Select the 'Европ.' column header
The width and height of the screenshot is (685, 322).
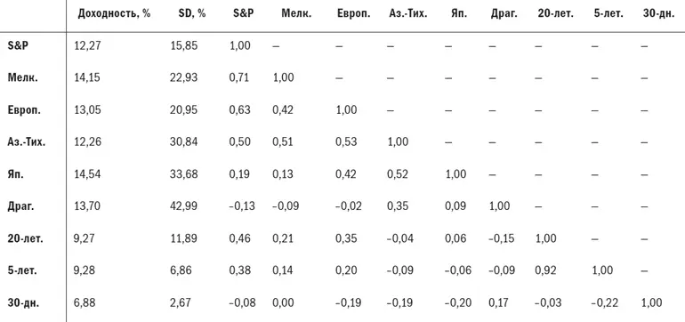coord(354,13)
